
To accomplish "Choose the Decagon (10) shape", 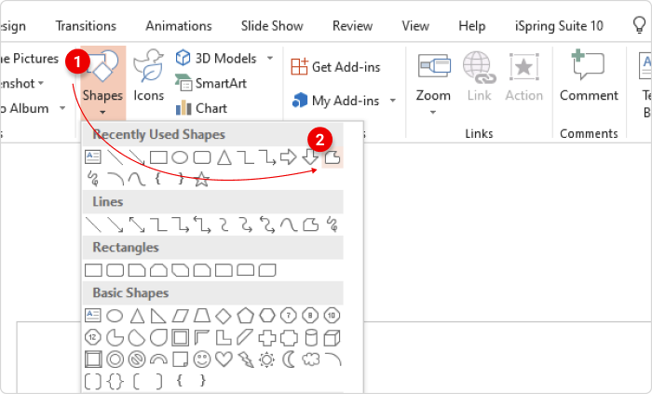I will point(332,316).
